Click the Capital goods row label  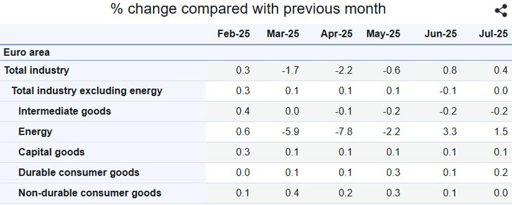coord(52,152)
